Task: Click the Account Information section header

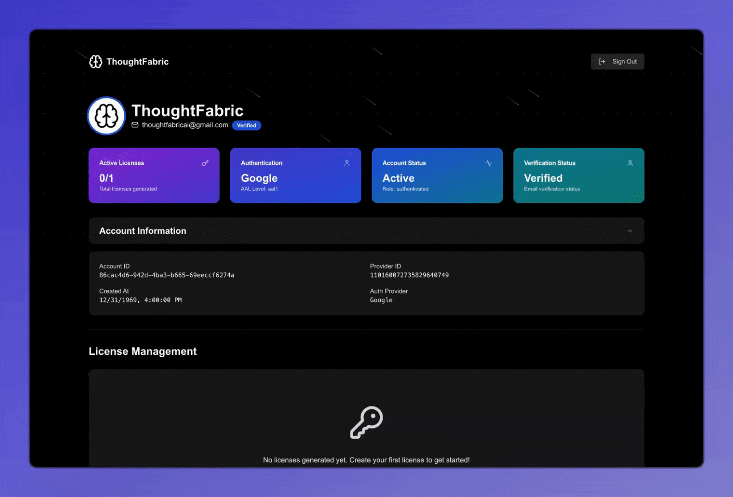Action: click(x=143, y=231)
